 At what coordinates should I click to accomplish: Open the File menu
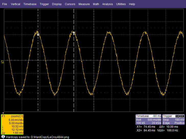tap(5, 4)
